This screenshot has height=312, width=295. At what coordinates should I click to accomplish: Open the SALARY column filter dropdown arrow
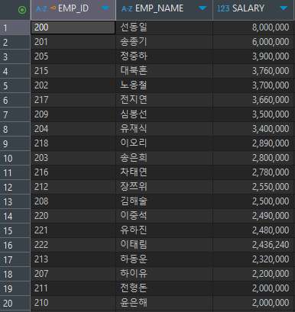pyautogui.click(x=284, y=8)
